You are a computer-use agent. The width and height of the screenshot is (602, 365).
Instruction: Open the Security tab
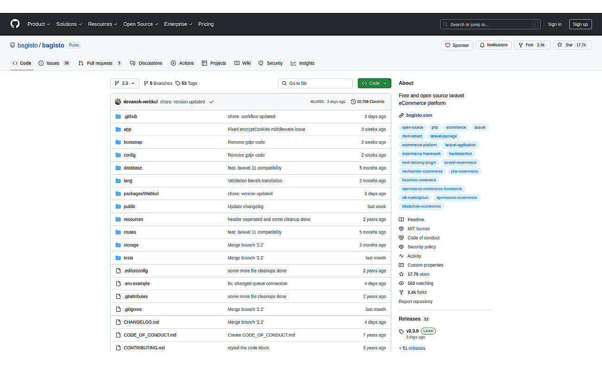click(270, 63)
